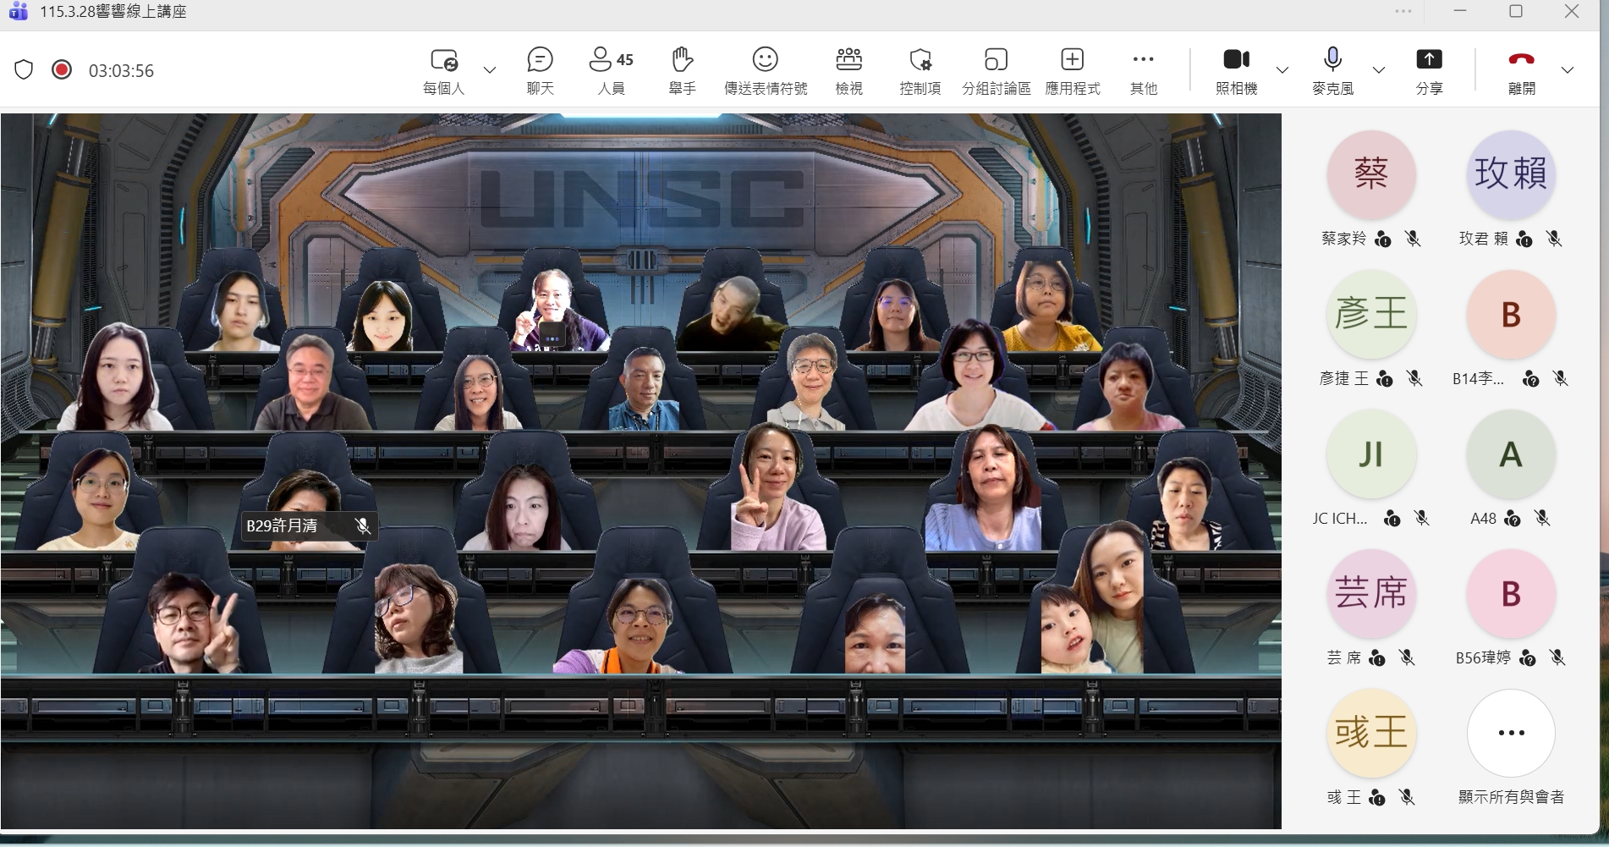Click muted mic icon beside 蔡家羚
1609x847 pixels.
pos(1413,239)
